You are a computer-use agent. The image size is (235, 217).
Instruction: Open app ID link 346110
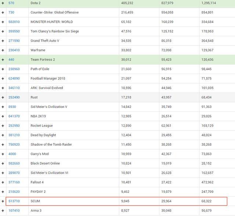[x=14, y=88]
